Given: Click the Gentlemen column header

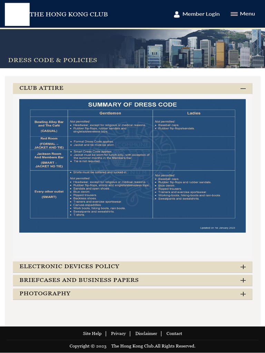Looking at the screenshot, I should [x=110, y=113].
